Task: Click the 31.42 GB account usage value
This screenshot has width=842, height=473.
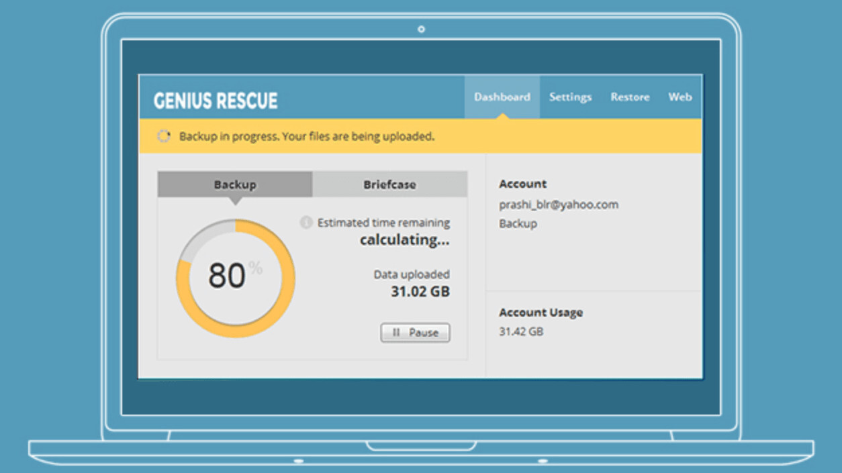Action: (x=521, y=331)
